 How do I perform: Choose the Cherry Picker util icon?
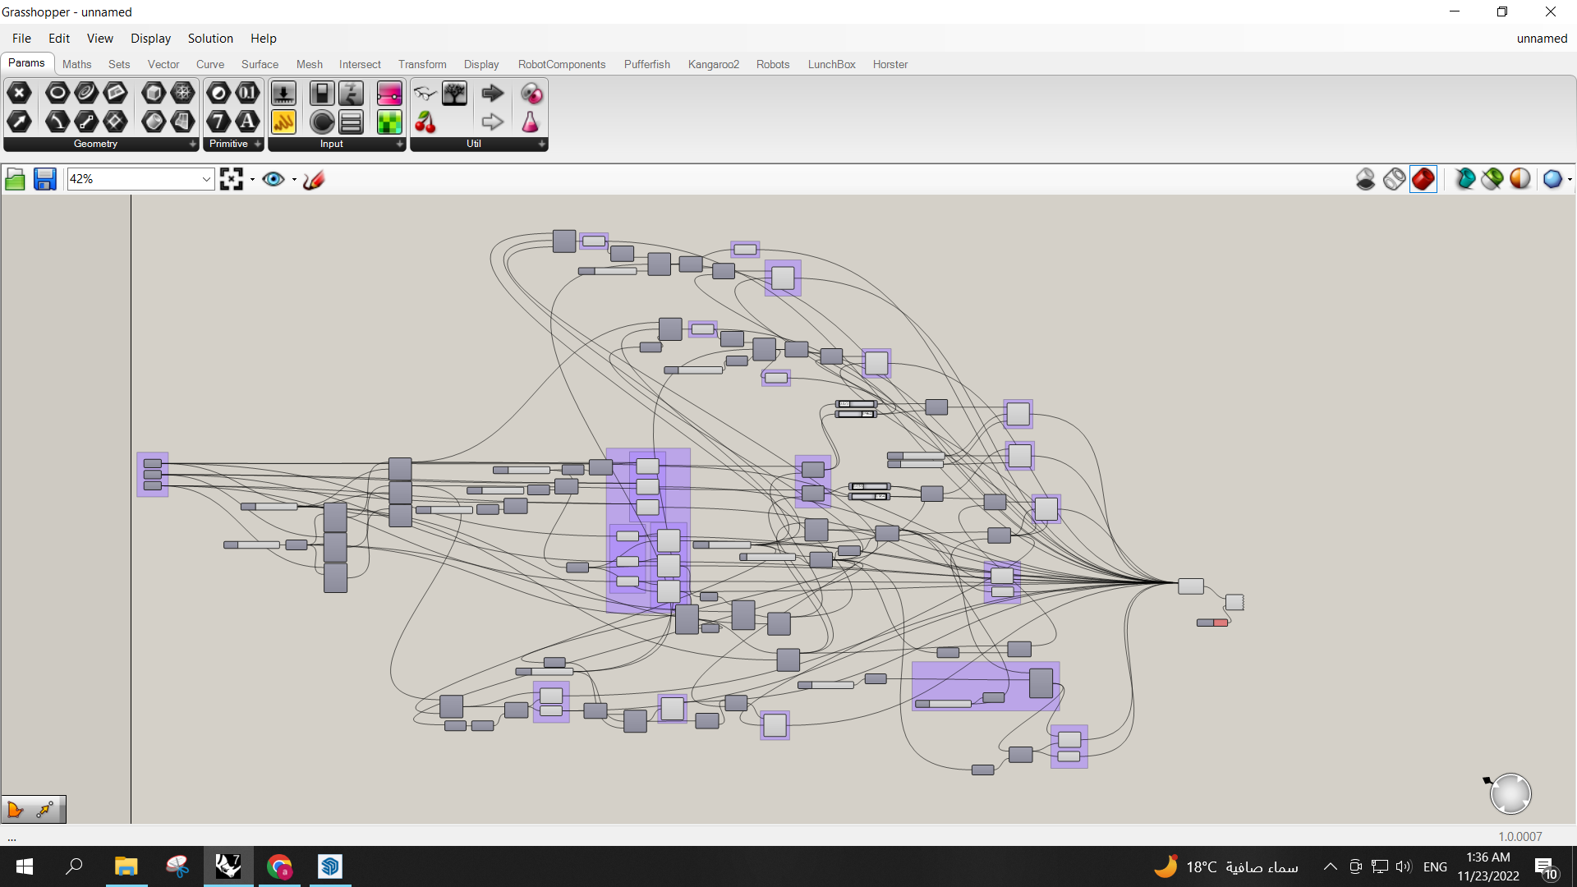(425, 122)
